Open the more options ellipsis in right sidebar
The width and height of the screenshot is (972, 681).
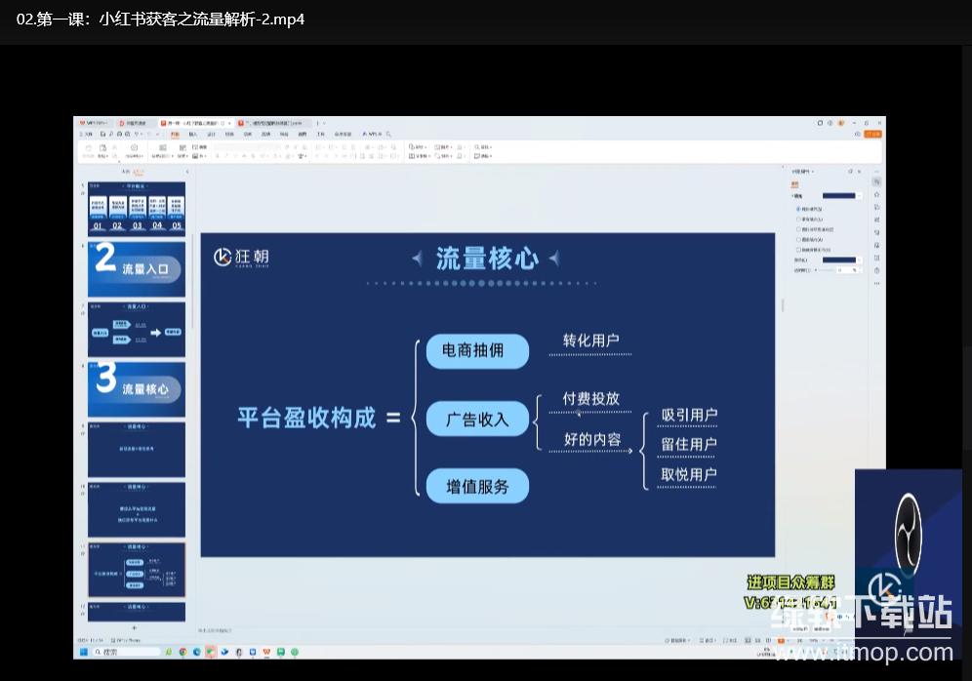coord(876,283)
